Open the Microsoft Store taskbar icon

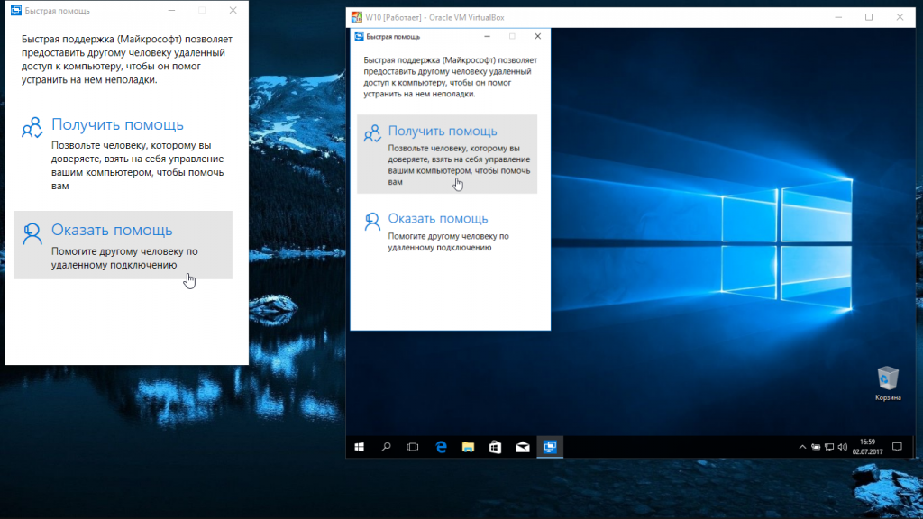tap(495, 447)
